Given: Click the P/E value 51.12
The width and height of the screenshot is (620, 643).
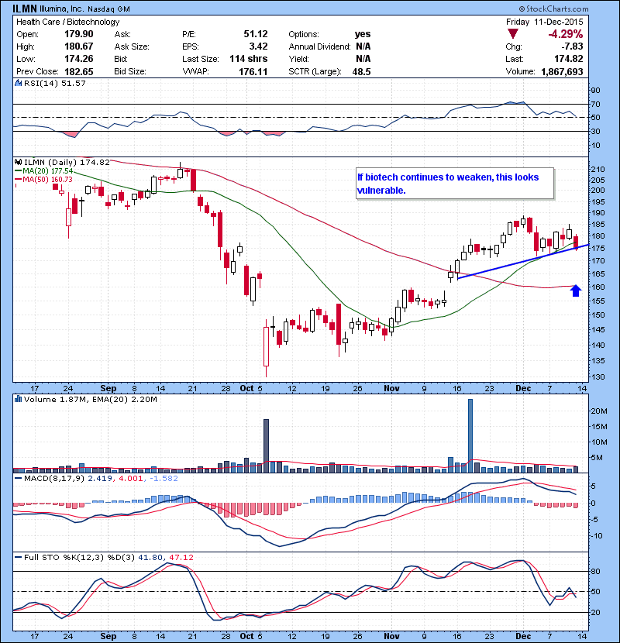Looking at the screenshot, I should tap(256, 34).
